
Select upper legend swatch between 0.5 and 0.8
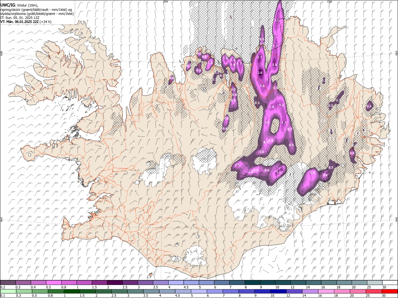point(54,283)
